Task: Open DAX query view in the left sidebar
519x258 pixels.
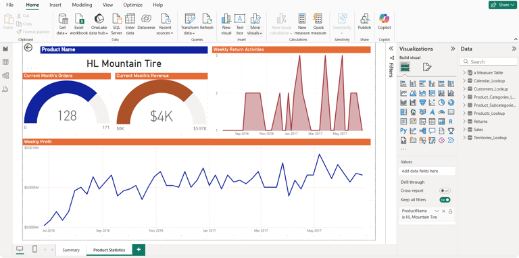Action: (x=5, y=89)
